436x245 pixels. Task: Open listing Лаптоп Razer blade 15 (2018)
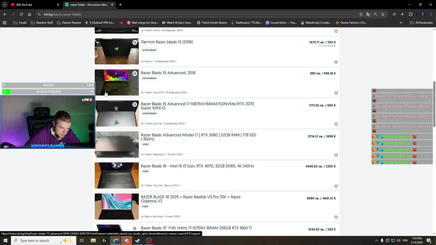167,42
